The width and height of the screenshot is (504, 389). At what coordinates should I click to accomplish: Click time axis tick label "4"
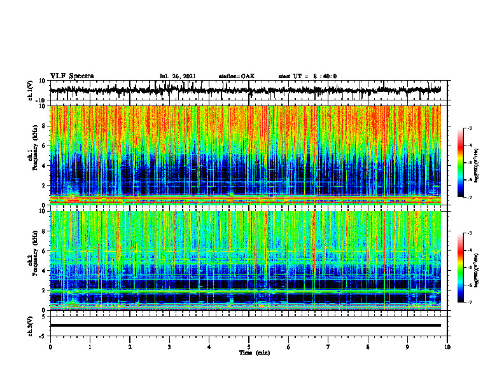coord(209,347)
